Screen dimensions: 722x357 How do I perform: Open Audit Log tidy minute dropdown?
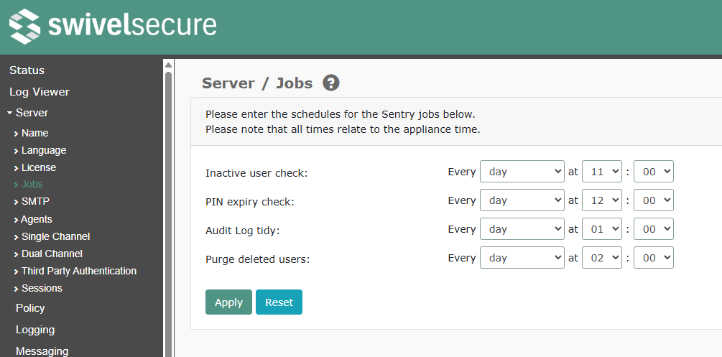pos(653,229)
